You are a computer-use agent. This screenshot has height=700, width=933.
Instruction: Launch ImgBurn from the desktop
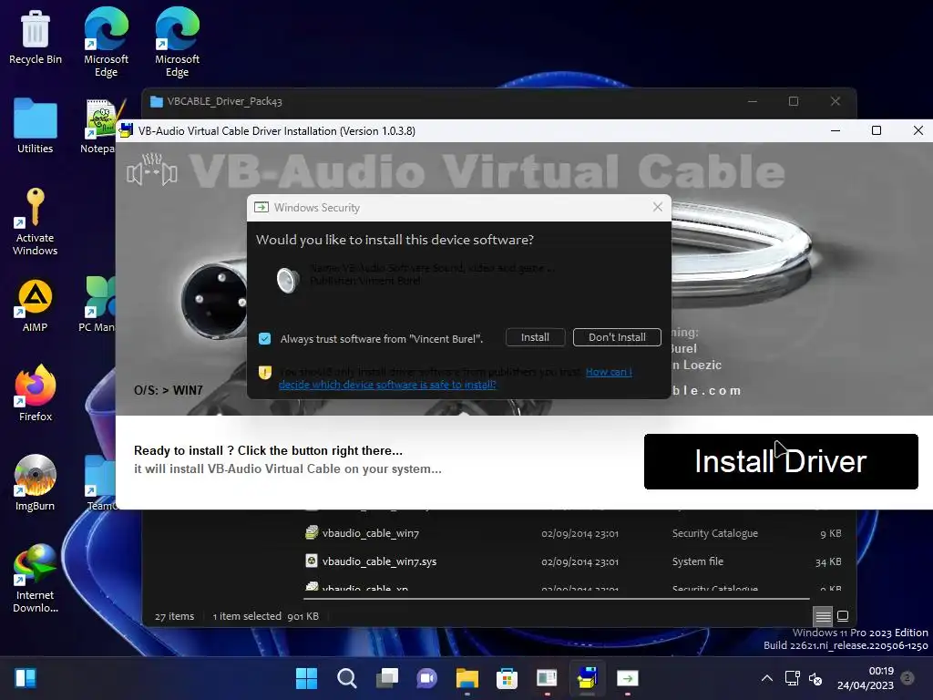(x=36, y=483)
